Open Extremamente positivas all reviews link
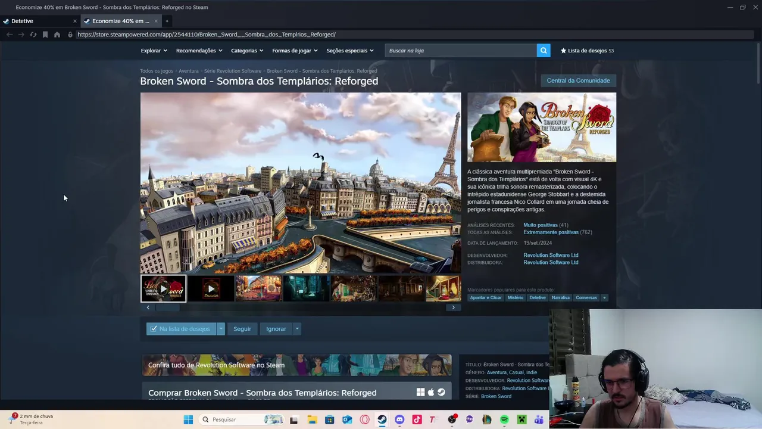The width and height of the screenshot is (762, 429). [x=551, y=232]
